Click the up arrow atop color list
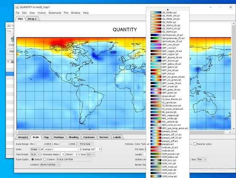The width and height of the screenshot is (236, 178). pos(168,9)
